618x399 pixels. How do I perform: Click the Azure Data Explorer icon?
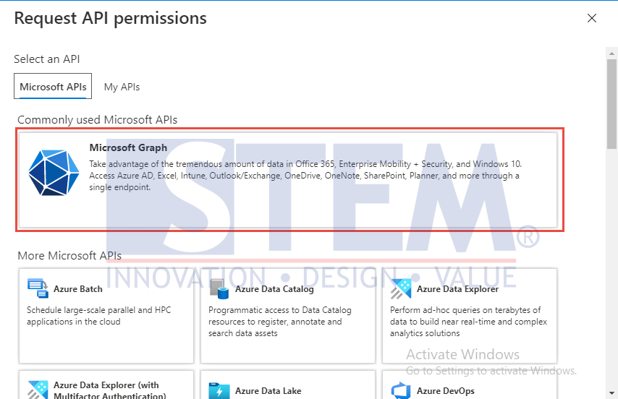pyautogui.click(x=401, y=289)
